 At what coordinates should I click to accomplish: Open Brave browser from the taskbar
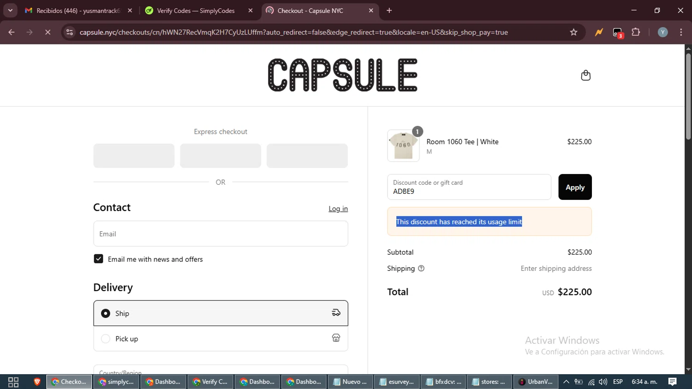point(37,382)
